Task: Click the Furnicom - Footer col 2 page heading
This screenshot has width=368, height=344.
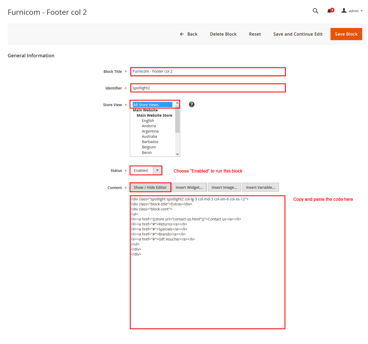Action: 47,12
